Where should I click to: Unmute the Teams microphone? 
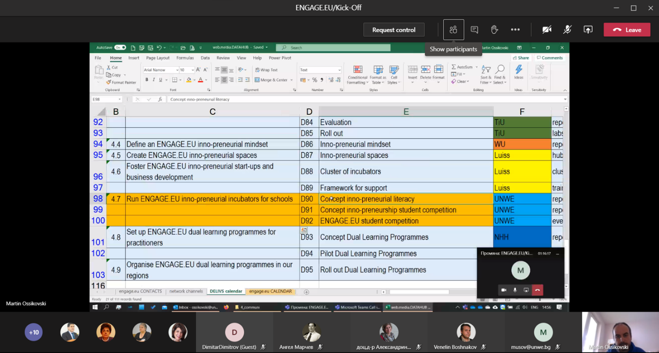(567, 30)
